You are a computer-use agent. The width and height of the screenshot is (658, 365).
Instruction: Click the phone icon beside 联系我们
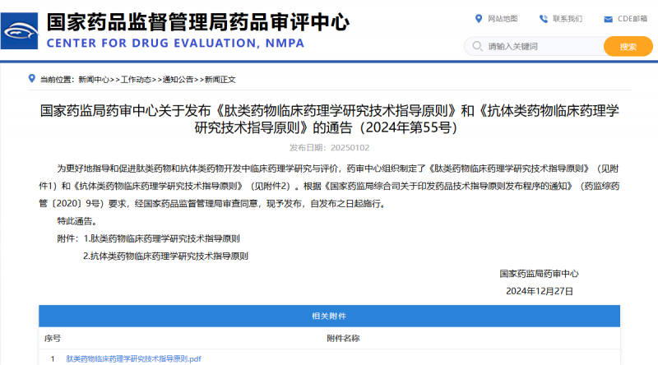pyautogui.click(x=544, y=19)
